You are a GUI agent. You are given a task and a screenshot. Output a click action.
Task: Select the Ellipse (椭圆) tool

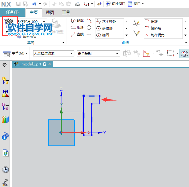pyautogui.click(x=103, y=35)
